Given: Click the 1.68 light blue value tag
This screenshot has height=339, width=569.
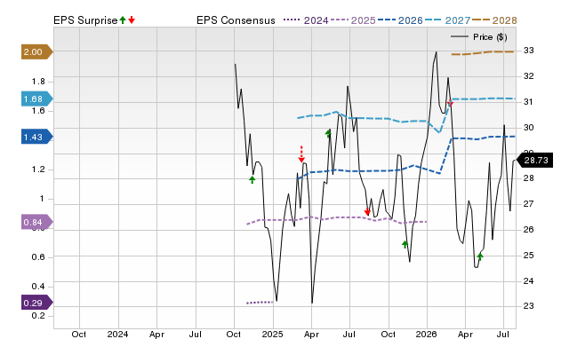Looking at the screenshot, I should coord(37,99).
